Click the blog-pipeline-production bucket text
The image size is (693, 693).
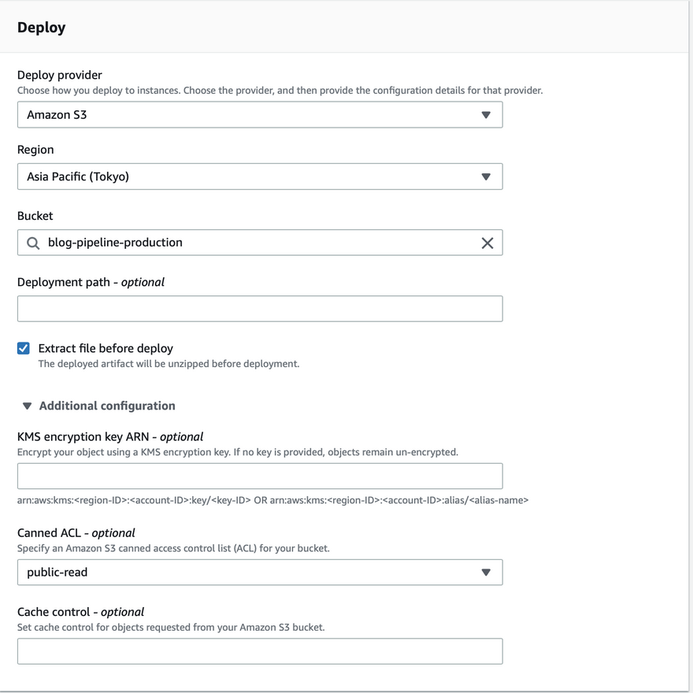[115, 243]
